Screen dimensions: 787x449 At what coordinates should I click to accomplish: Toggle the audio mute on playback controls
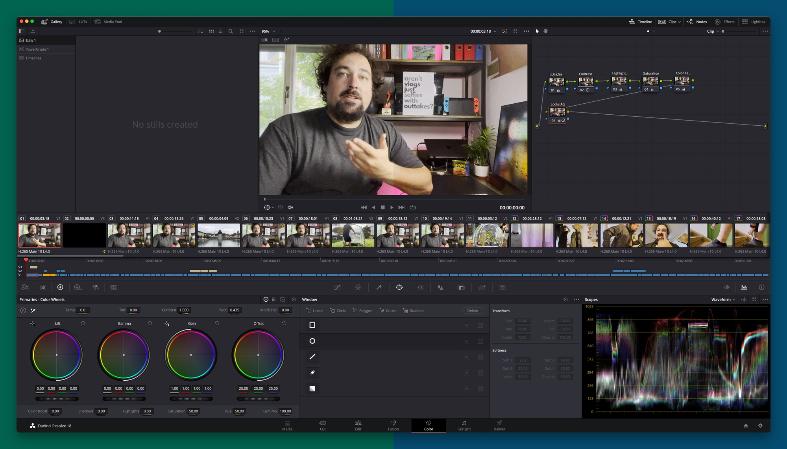291,207
